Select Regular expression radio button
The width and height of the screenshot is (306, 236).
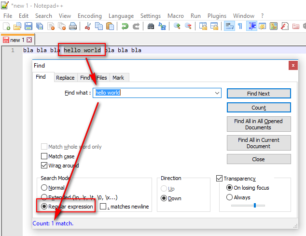[x=44, y=207]
